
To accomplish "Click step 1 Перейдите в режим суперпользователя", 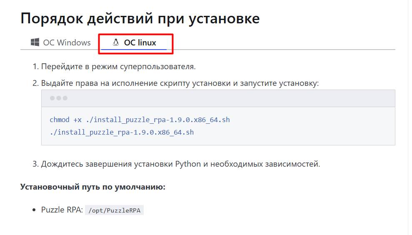I will (x=118, y=67).
